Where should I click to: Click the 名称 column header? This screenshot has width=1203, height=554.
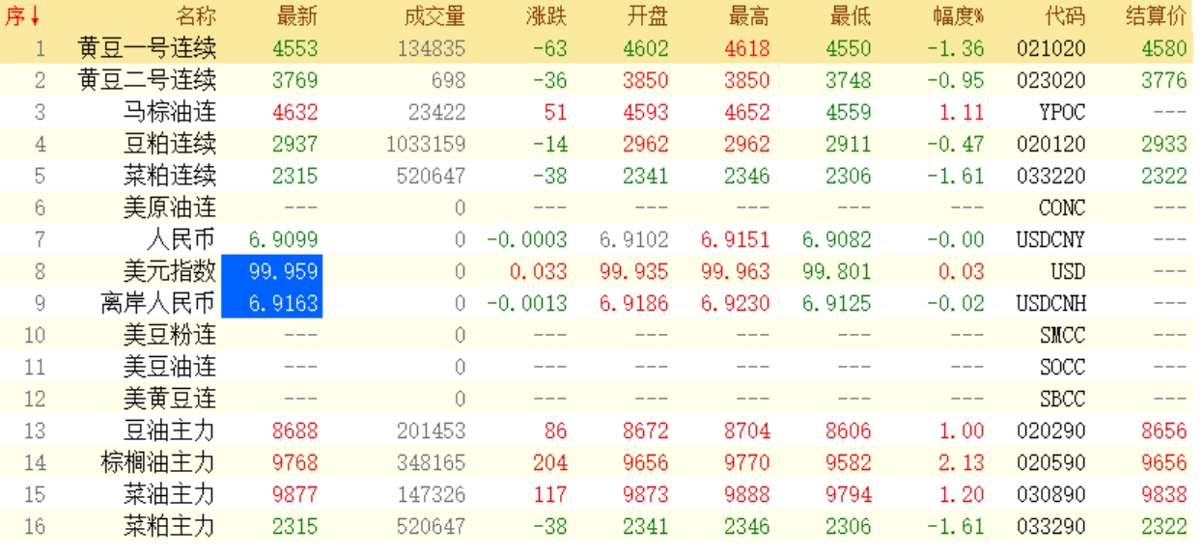(195, 16)
